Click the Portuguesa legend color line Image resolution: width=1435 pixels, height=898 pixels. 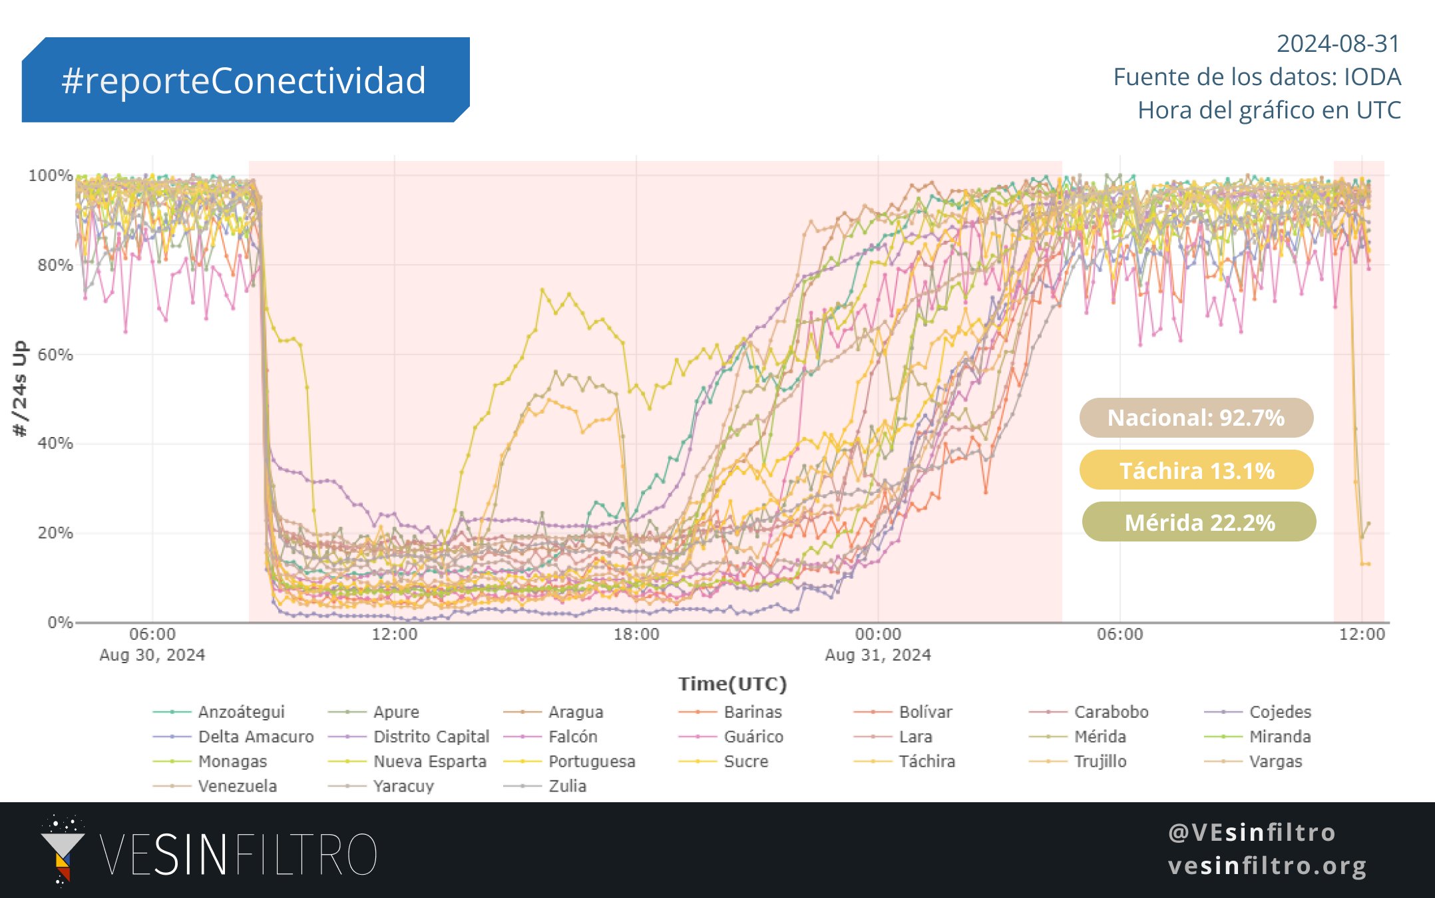coord(522,762)
